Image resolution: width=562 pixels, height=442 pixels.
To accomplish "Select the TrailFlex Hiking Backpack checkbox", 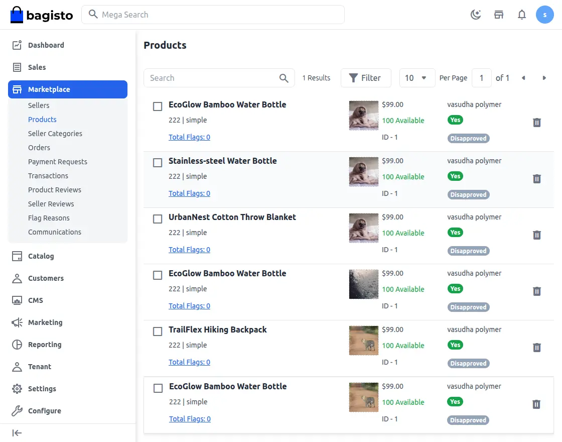I will coord(158,331).
